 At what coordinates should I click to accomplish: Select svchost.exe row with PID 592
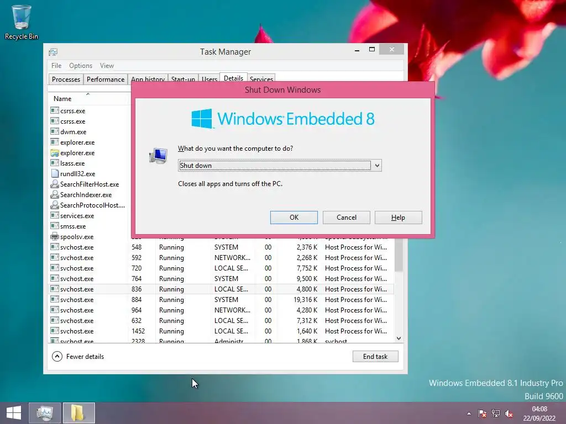pos(221,258)
